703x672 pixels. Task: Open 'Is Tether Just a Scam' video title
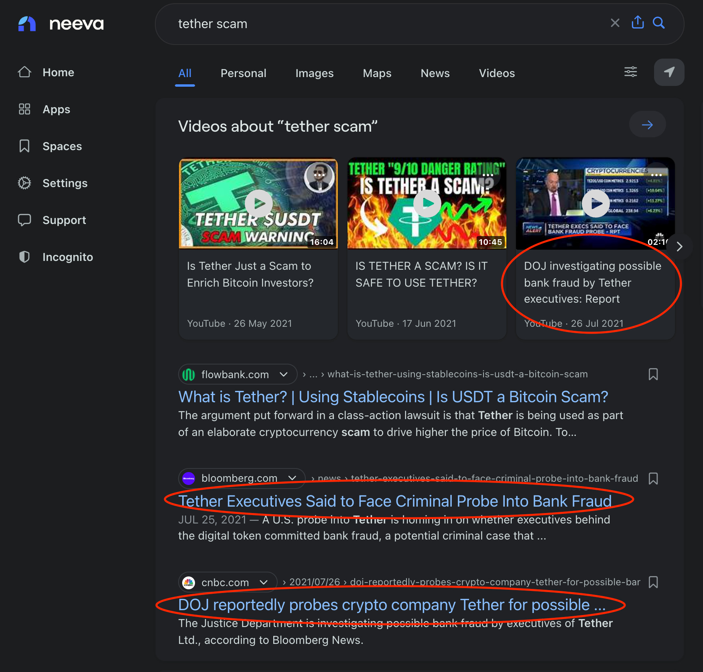tap(250, 274)
